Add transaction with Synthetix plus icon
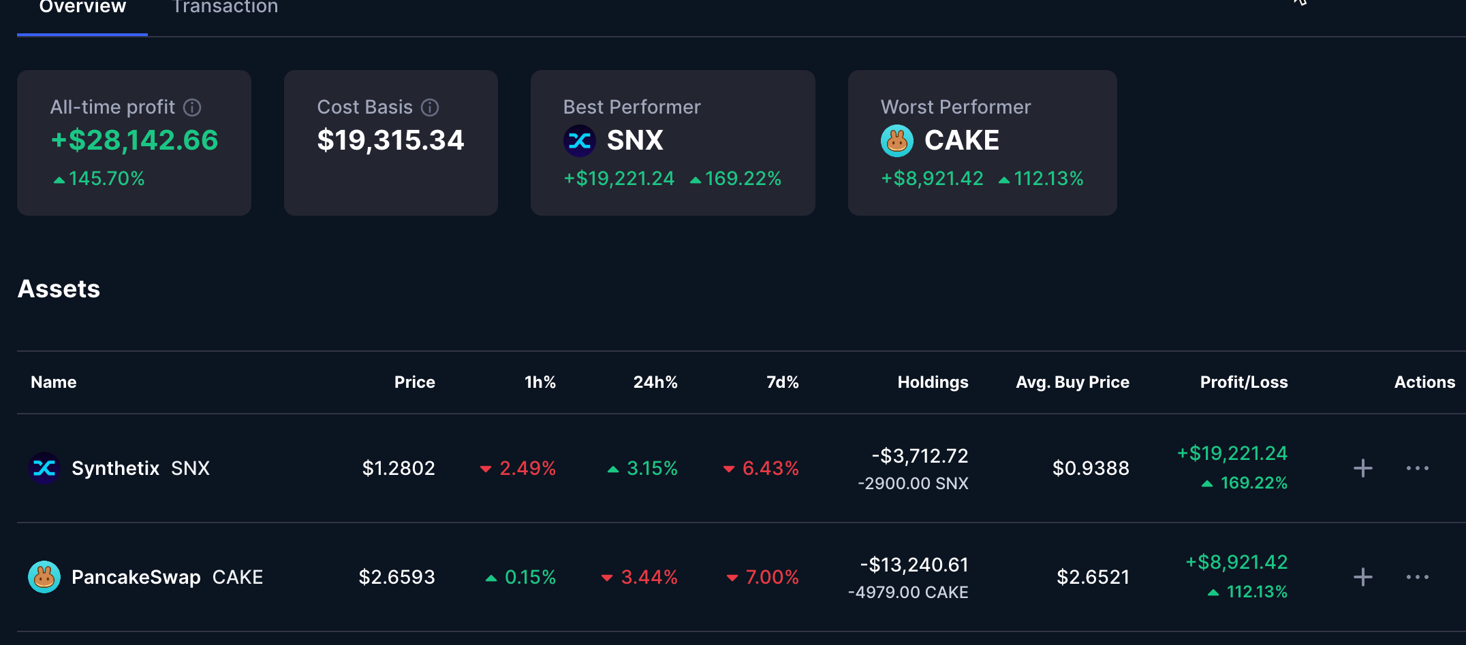Image resolution: width=1466 pixels, height=645 pixels. coord(1362,468)
